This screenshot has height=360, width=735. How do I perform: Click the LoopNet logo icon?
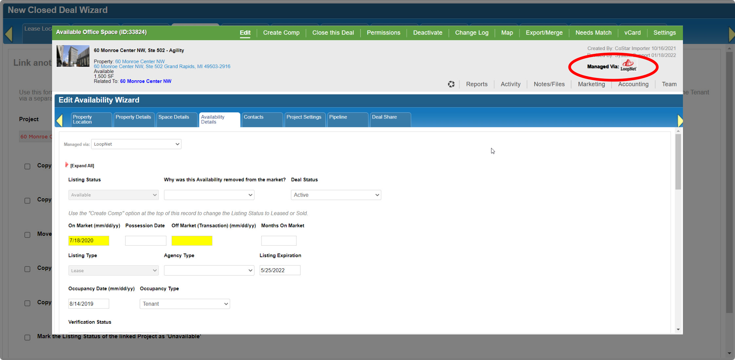[629, 65]
